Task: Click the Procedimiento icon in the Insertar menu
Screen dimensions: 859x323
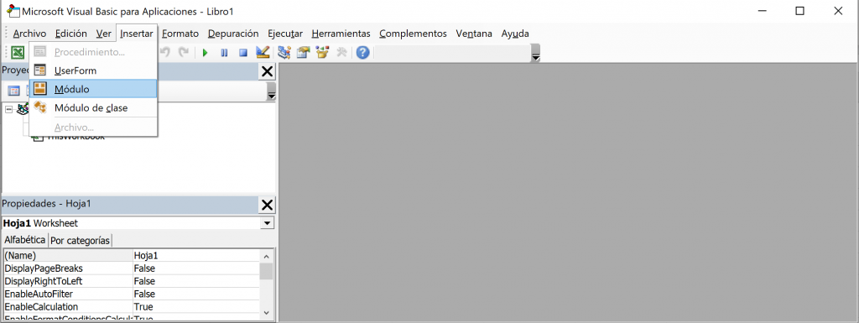Action: [x=40, y=52]
